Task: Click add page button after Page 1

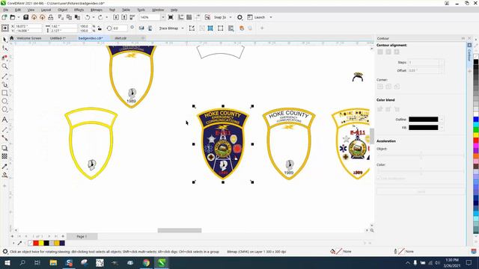Action: 63,236
